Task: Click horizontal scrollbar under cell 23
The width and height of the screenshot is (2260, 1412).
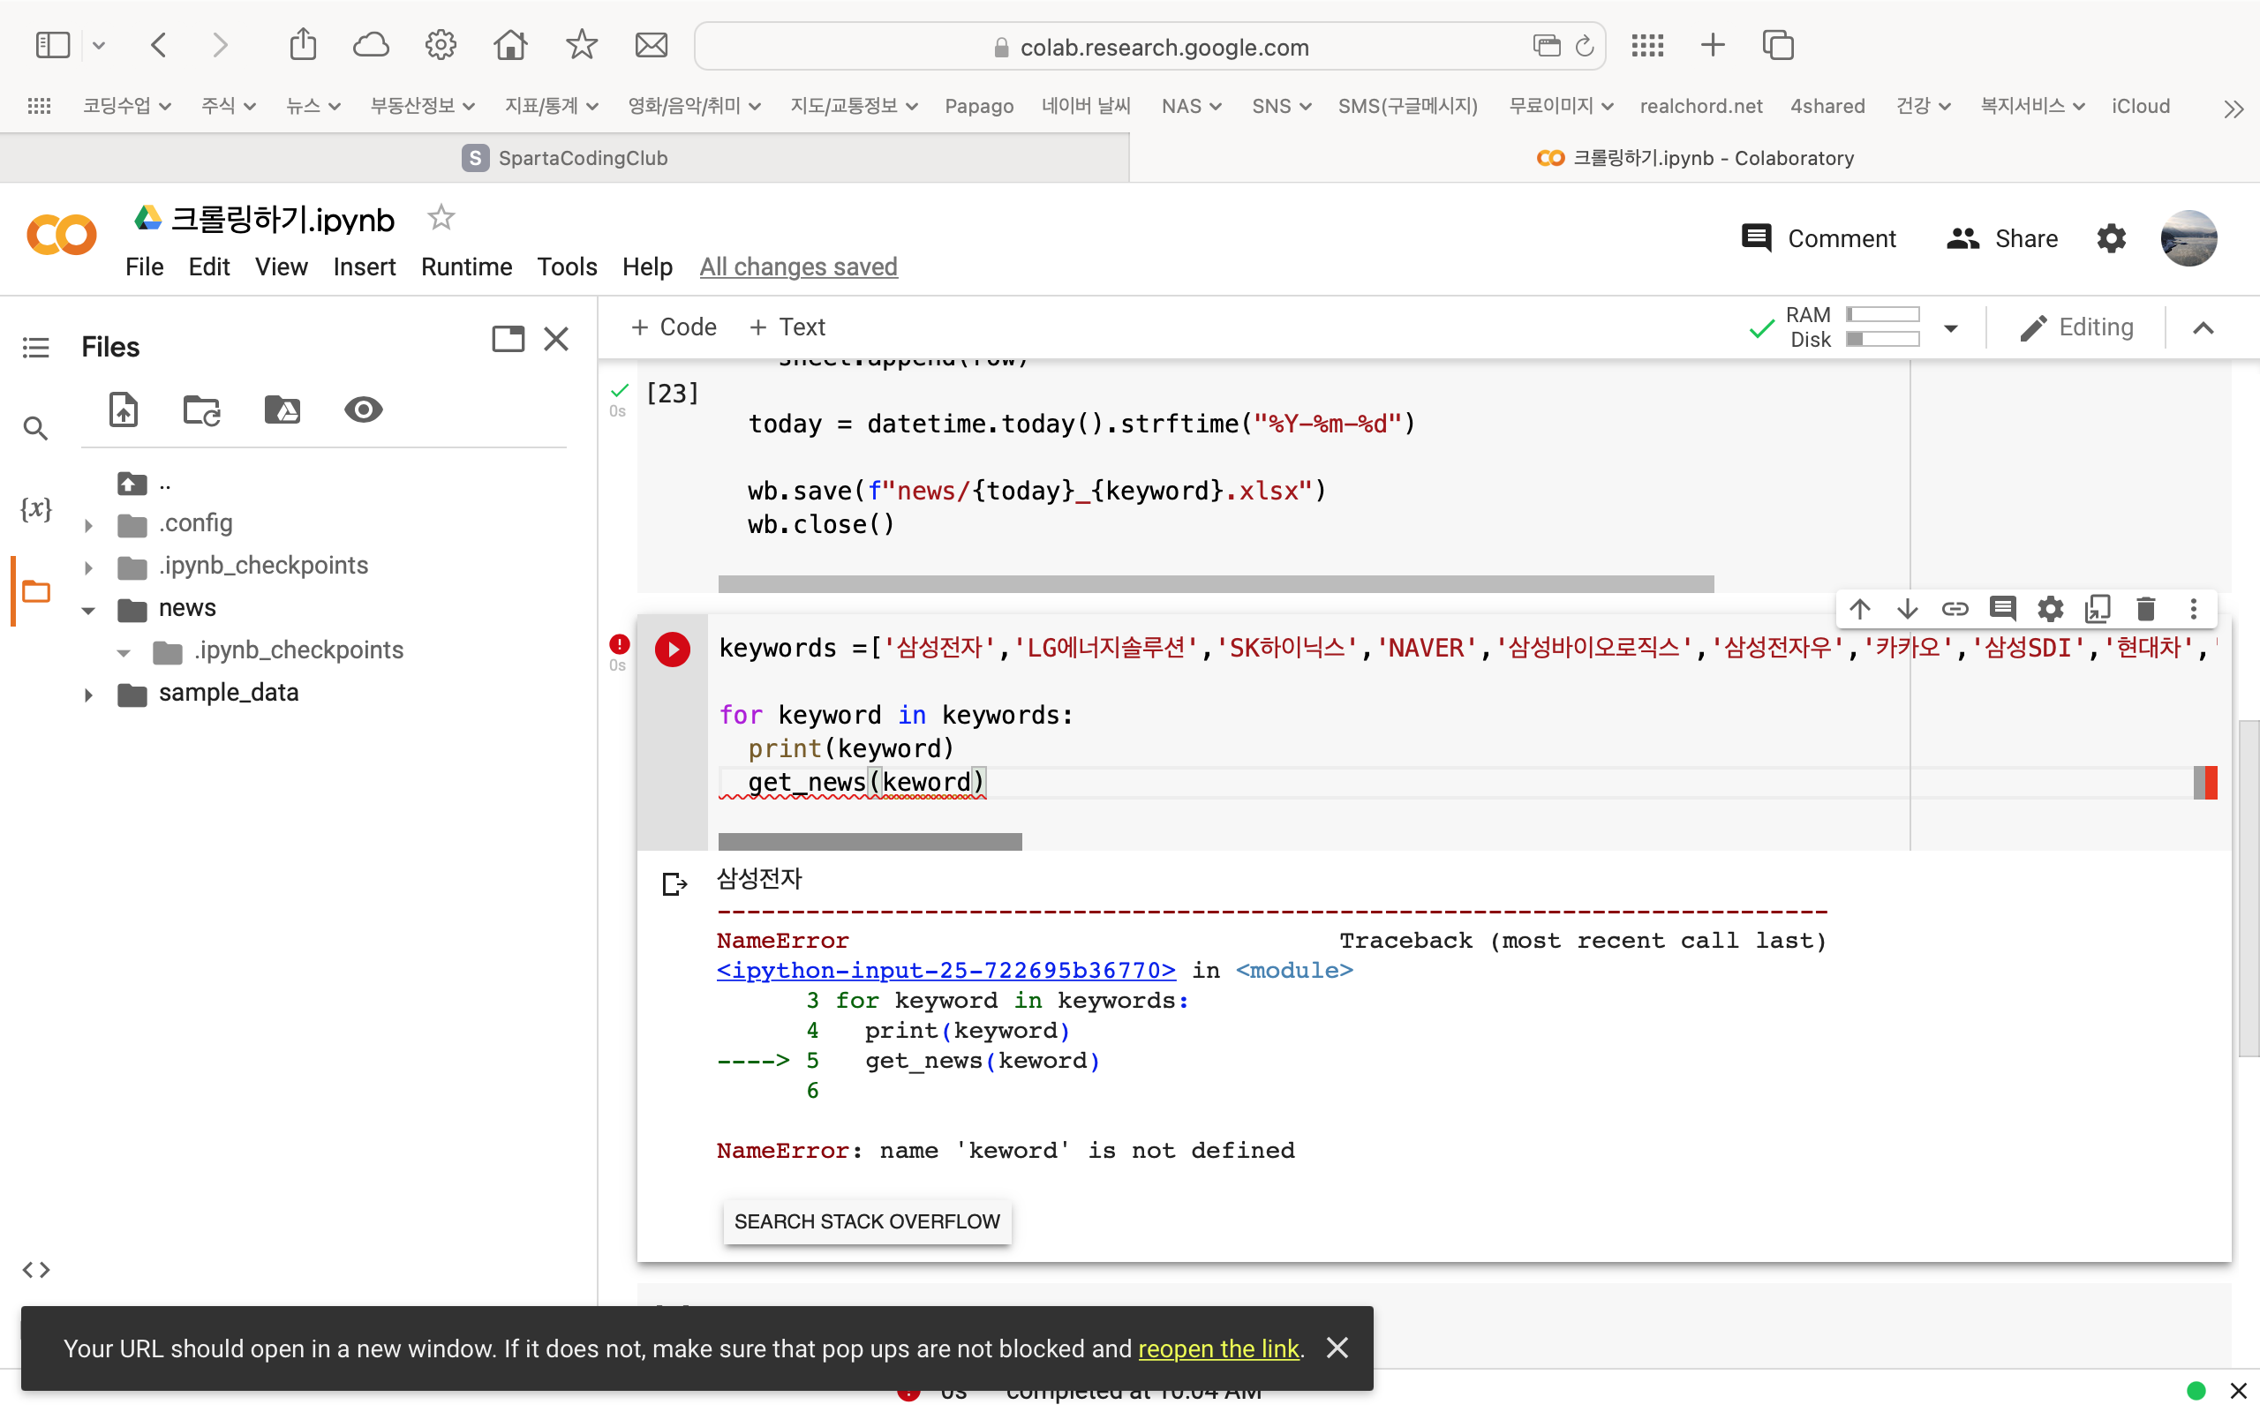Action: (1216, 583)
